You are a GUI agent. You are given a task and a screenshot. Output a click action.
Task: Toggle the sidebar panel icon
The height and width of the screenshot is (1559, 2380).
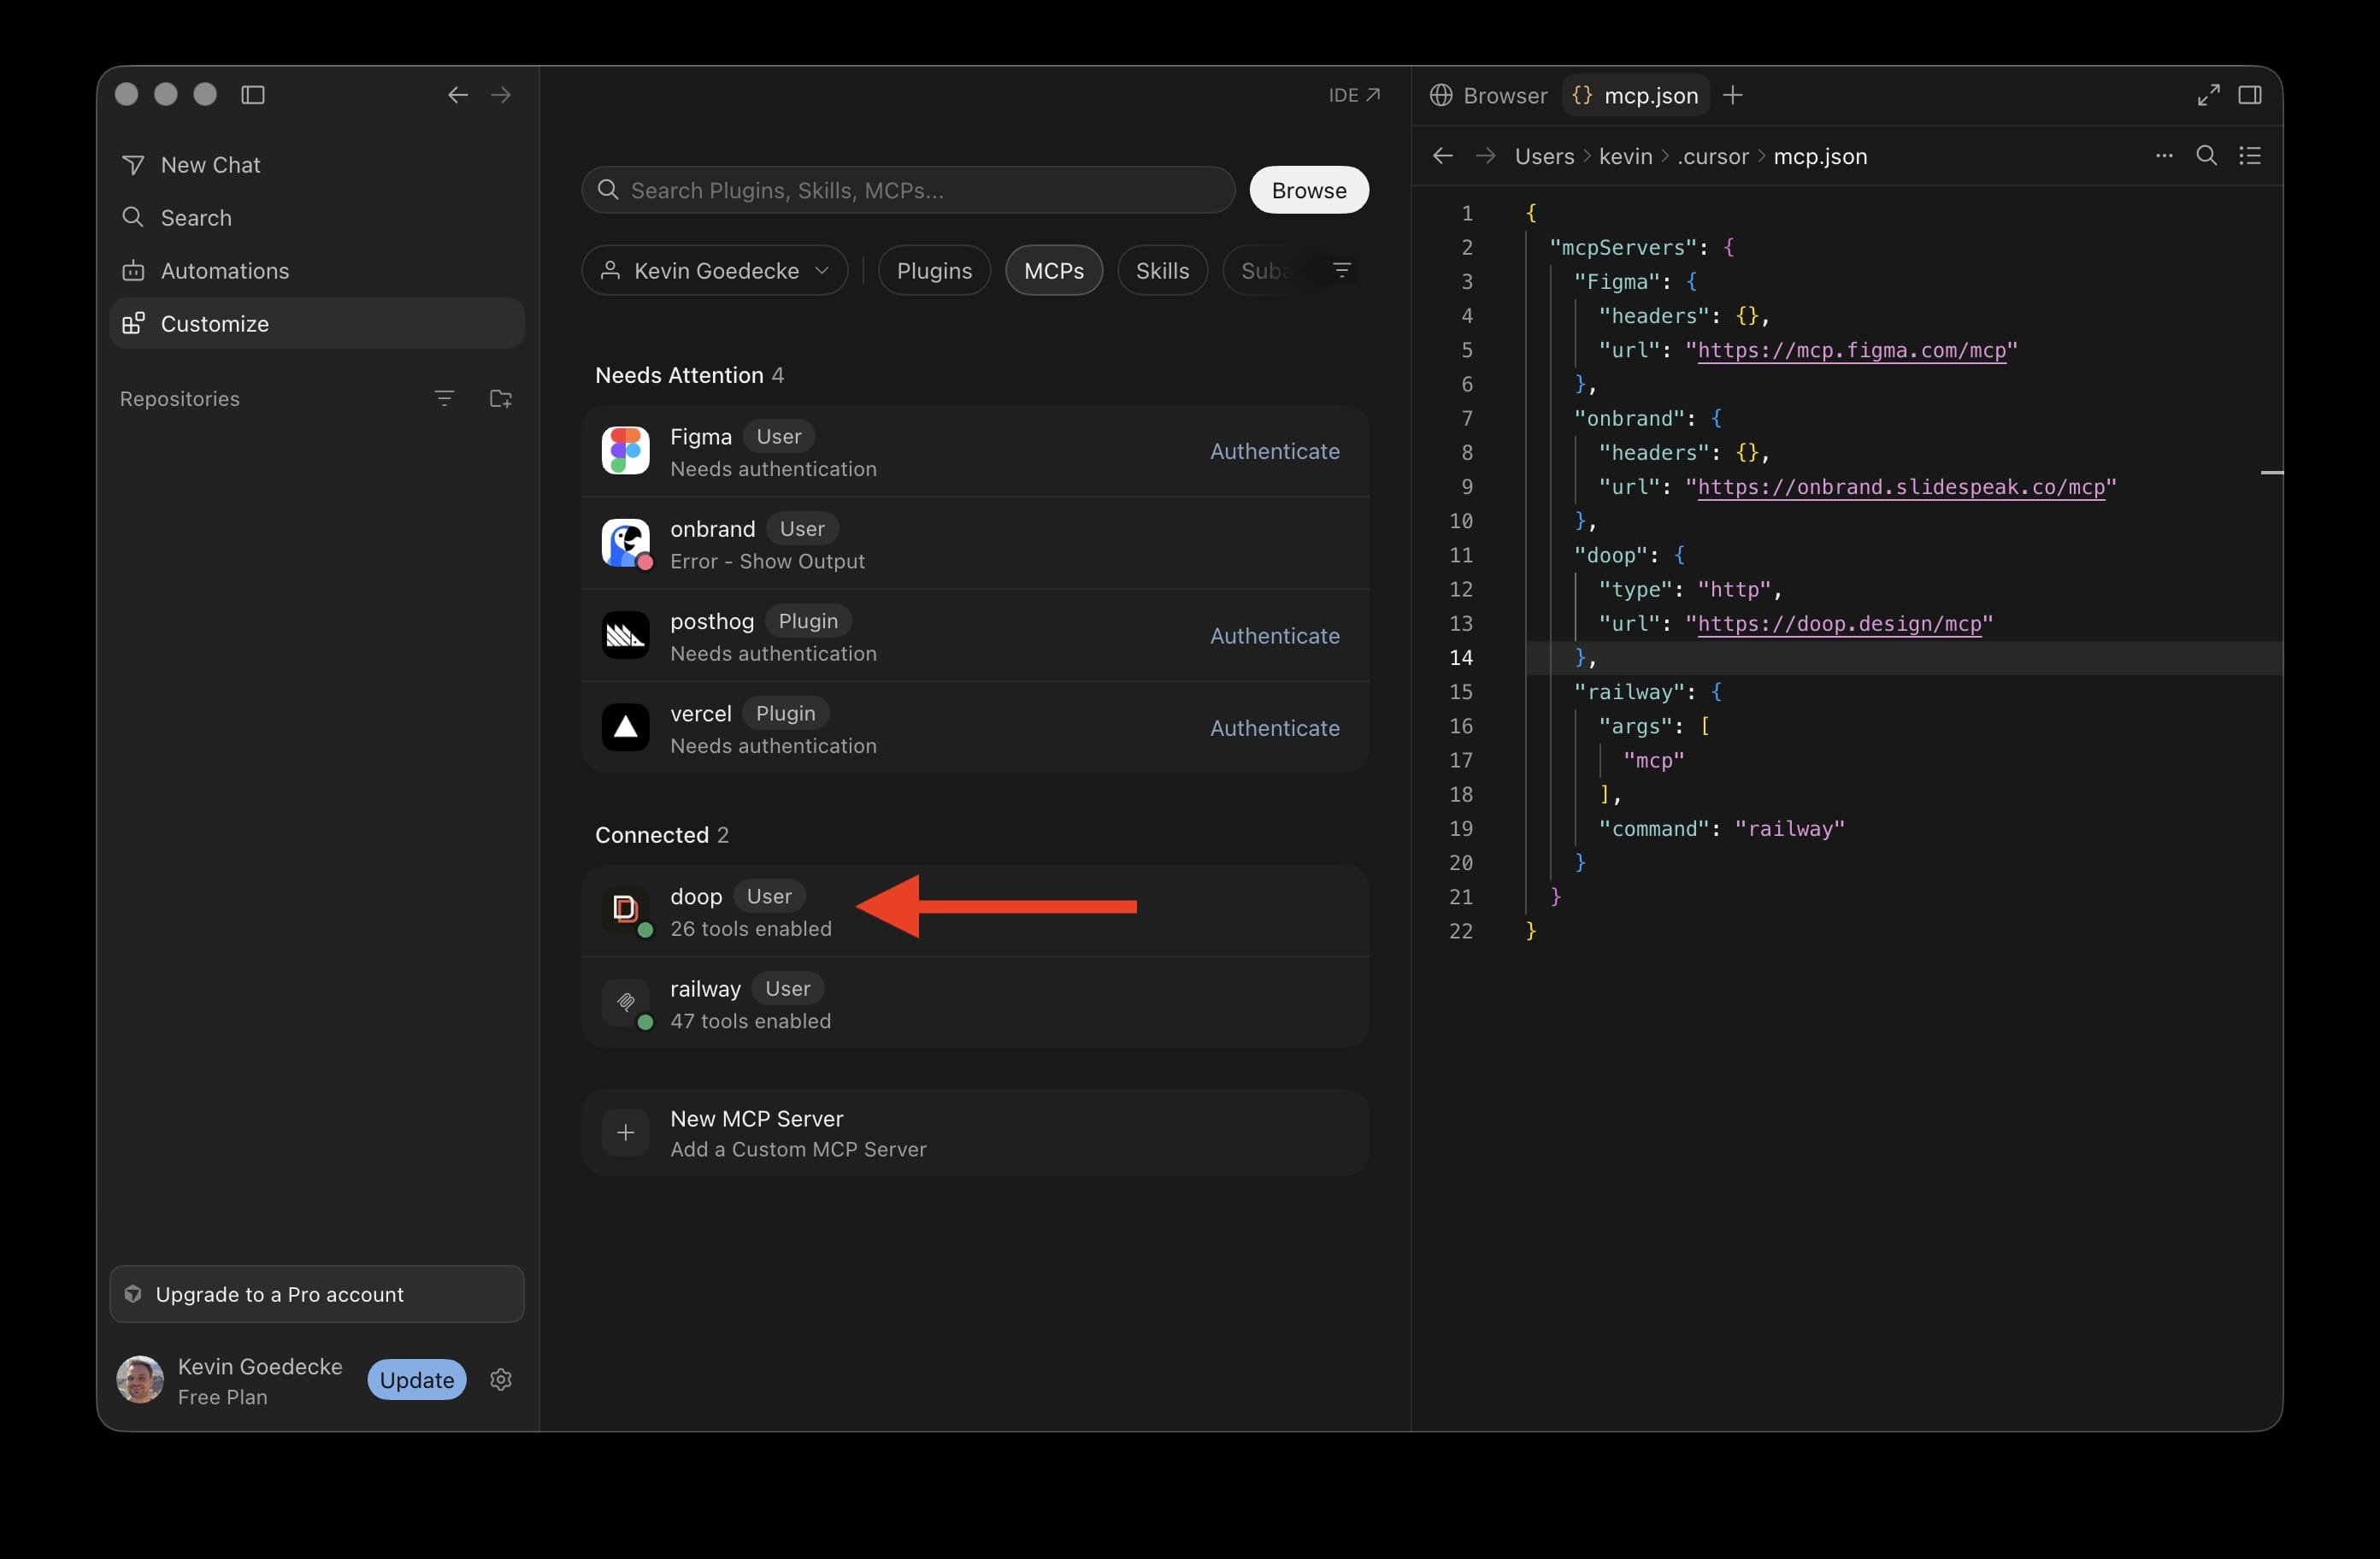tap(253, 95)
